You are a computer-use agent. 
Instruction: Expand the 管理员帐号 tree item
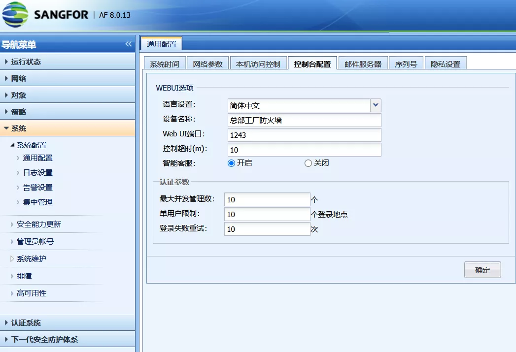(x=35, y=242)
